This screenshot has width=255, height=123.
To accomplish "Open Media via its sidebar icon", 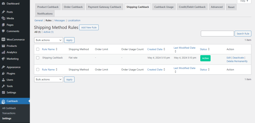I will [3, 18].
